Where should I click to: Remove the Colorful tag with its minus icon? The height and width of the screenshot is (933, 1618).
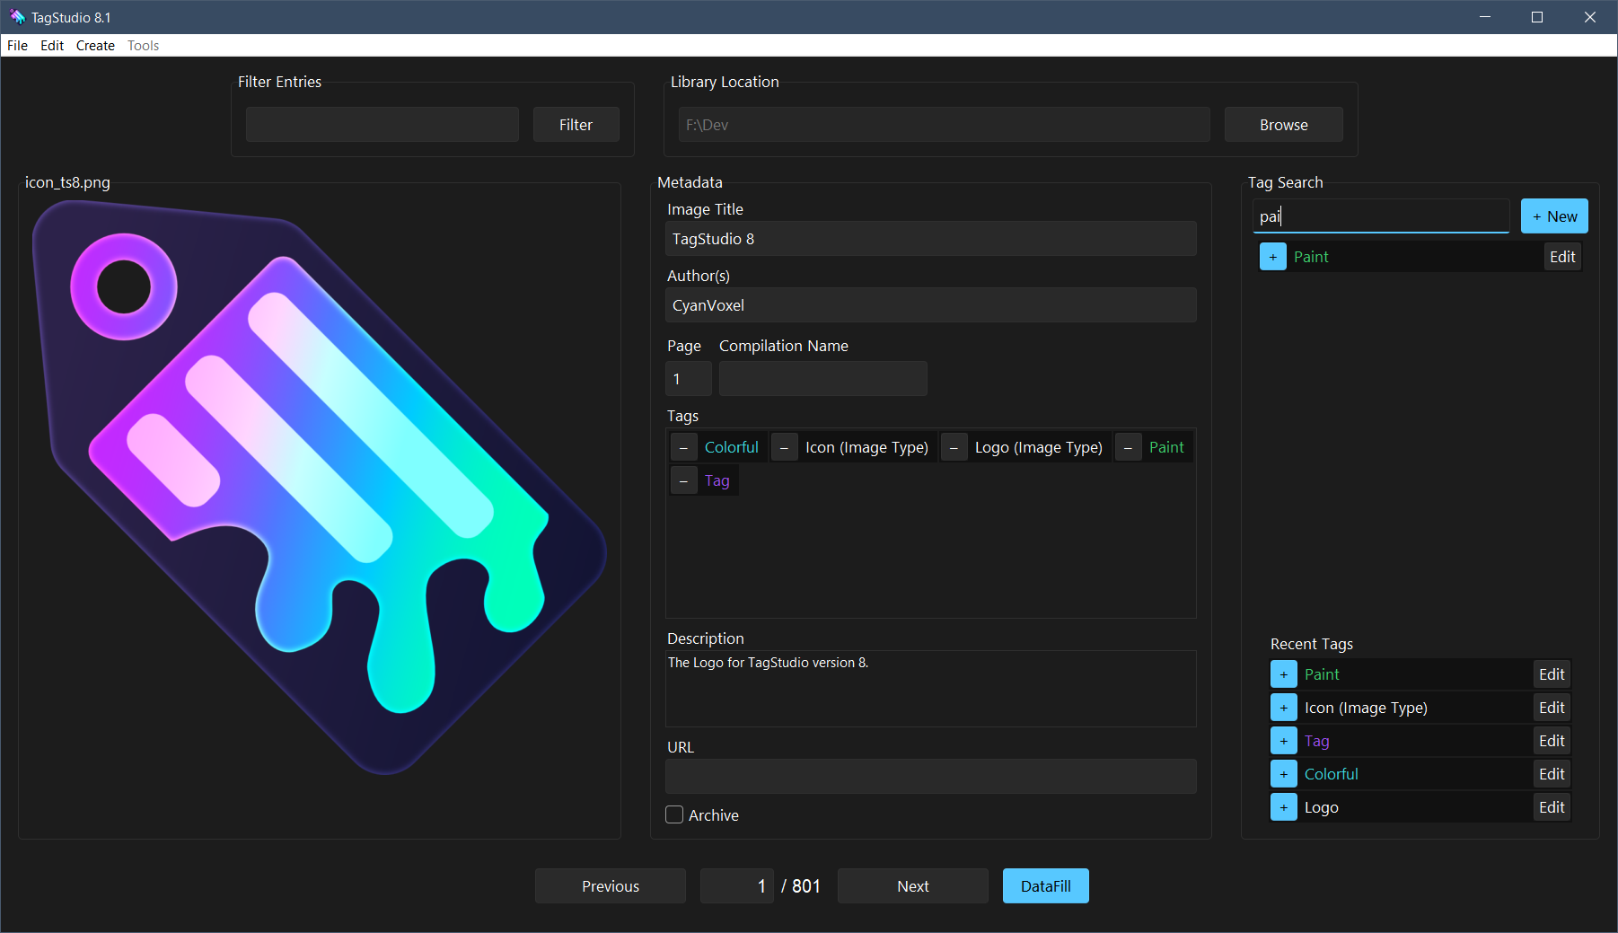(x=683, y=447)
